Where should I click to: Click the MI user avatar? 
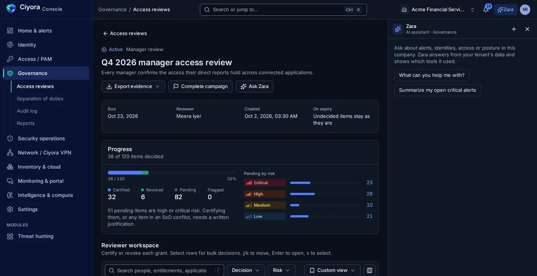point(525,9)
